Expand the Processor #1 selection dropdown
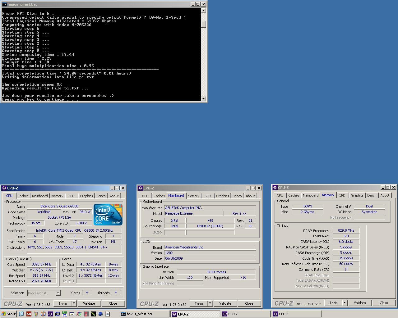Screen dimensions: 398x318 pos(58,293)
